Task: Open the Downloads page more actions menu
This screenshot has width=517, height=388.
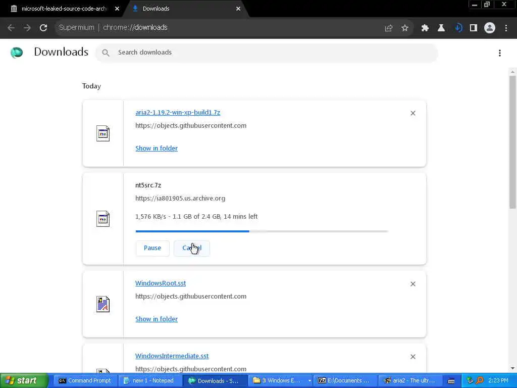Action: 500,53
